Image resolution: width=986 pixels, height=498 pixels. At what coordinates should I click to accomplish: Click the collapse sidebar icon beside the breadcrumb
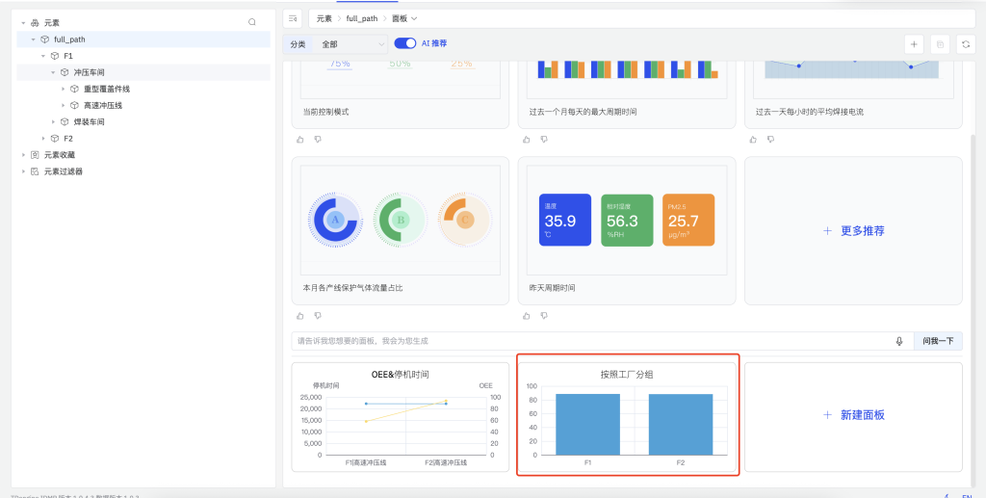click(293, 18)
